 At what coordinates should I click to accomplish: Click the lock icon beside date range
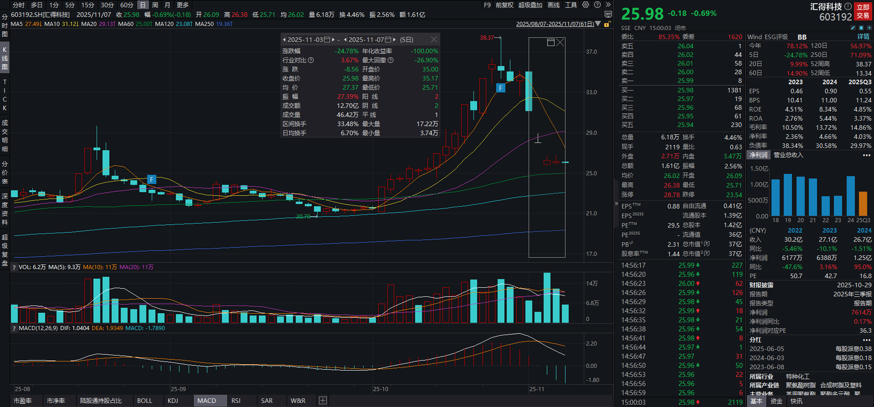[607, 24]
